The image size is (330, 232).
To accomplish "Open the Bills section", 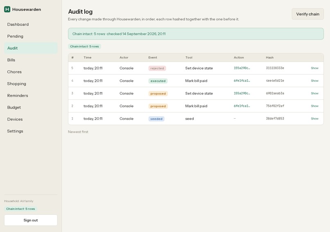I will pos(31,60).
